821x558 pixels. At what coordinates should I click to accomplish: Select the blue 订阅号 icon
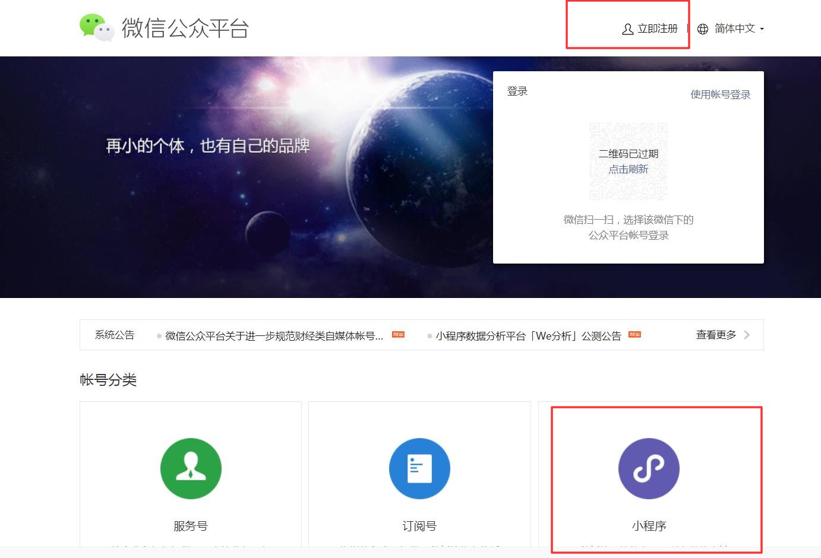point(419,468)
